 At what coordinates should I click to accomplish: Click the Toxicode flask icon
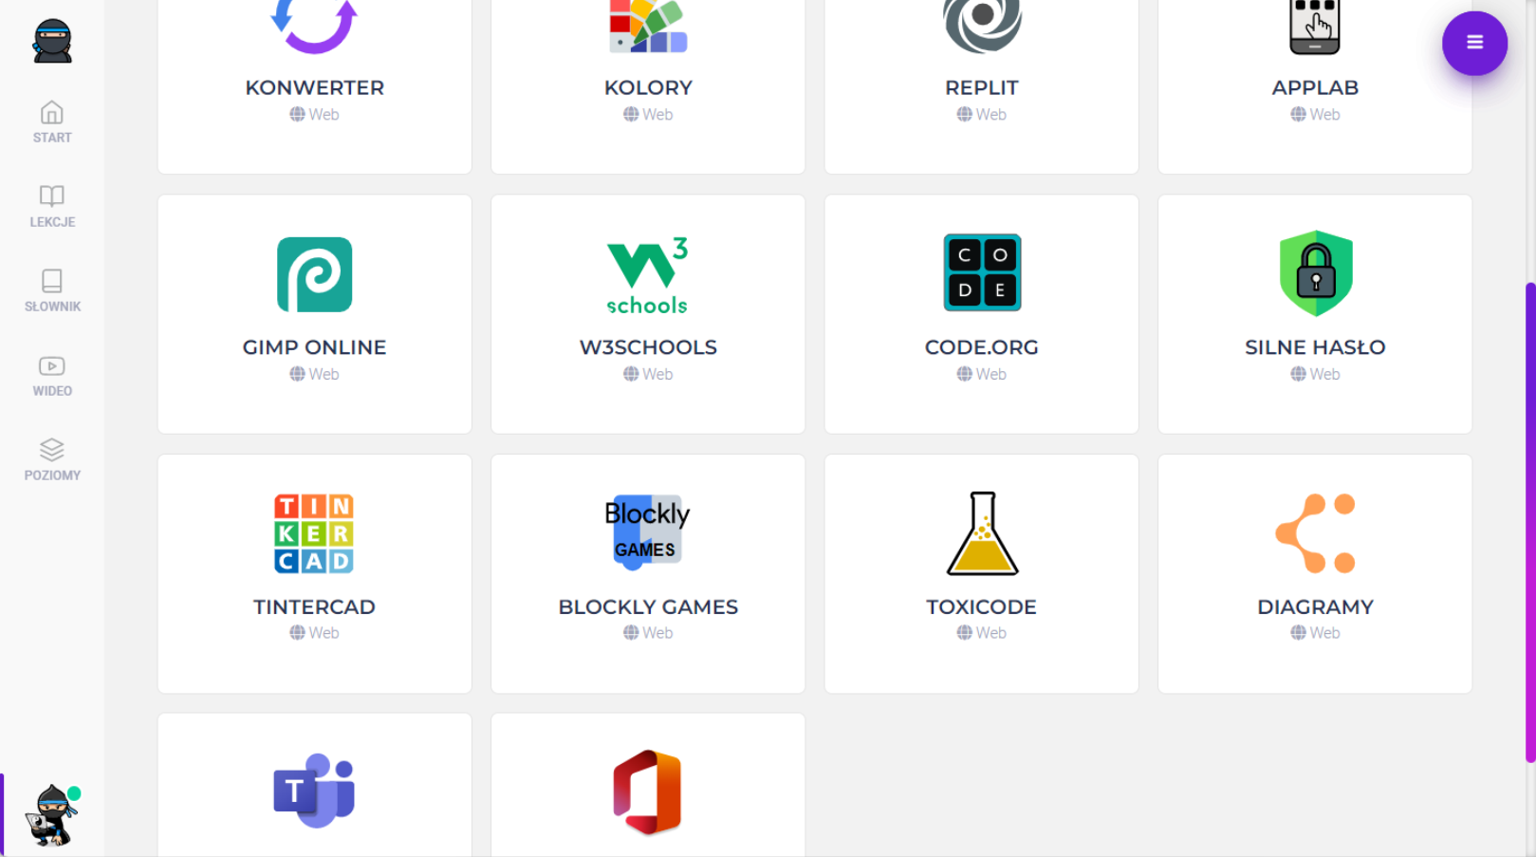(982, 533)
